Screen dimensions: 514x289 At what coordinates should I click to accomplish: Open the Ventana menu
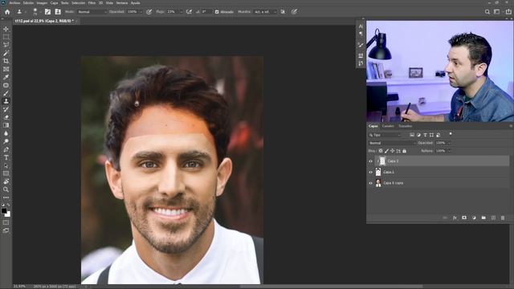tap(122, 3)
